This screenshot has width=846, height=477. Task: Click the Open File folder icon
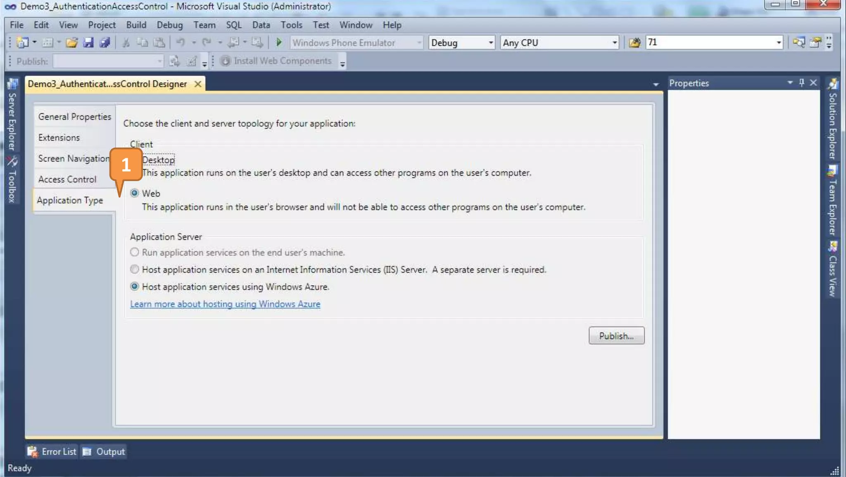71,43
